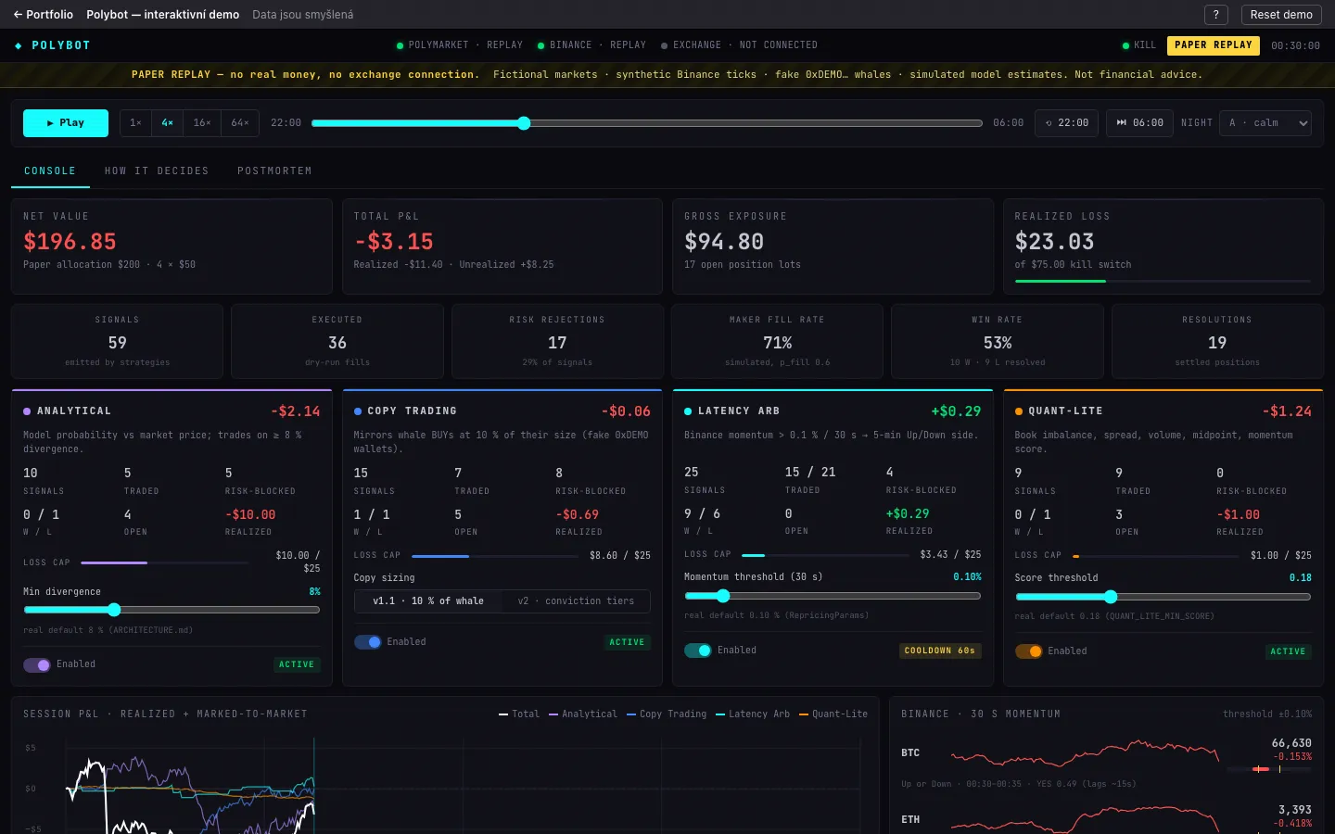Image resolution: width=1335 pixels, height=834 pixels.
Task: Toggle Copy Trading Enabled switch
Action: click(x=367, y=641)
